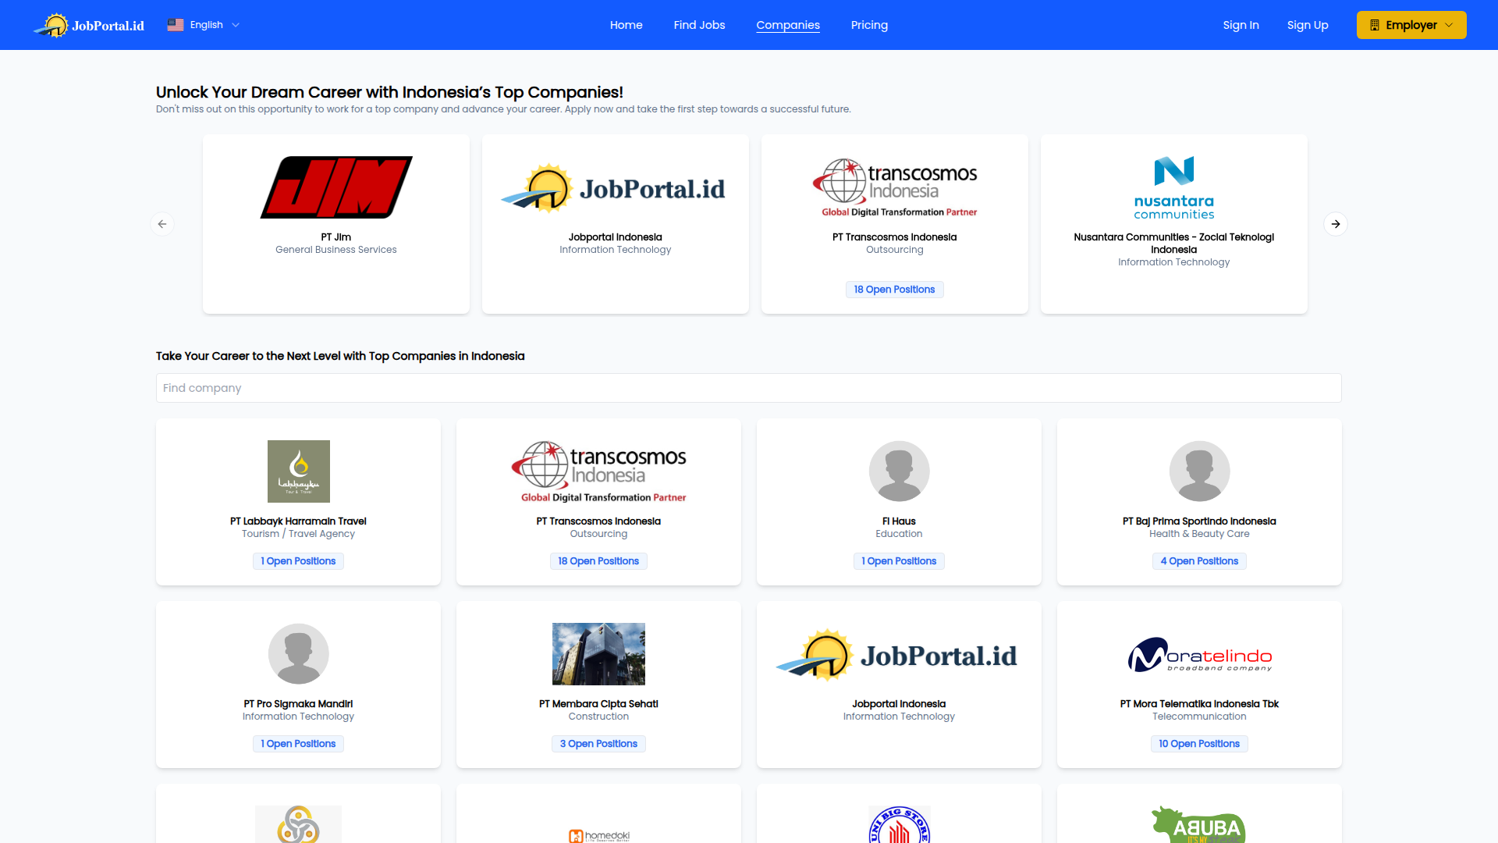Click 1 Open Positions under Fi Haus

pos(899,561)
